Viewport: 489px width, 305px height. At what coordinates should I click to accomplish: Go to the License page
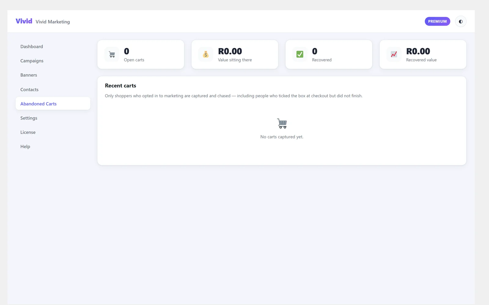pos(53,132)
